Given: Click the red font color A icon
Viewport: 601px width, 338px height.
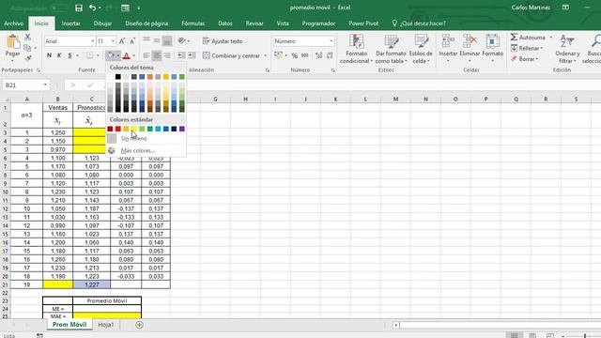Looking at the screenshot, I should (126, 56).
